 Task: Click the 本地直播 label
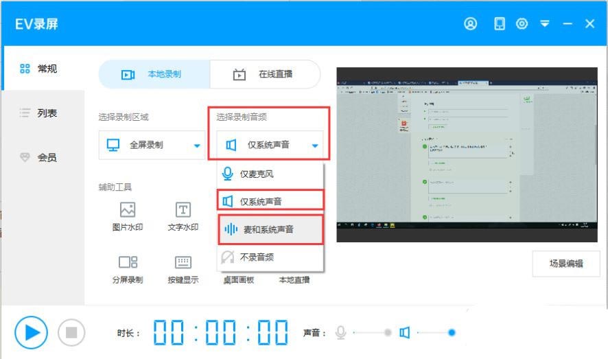click(294, 280)
